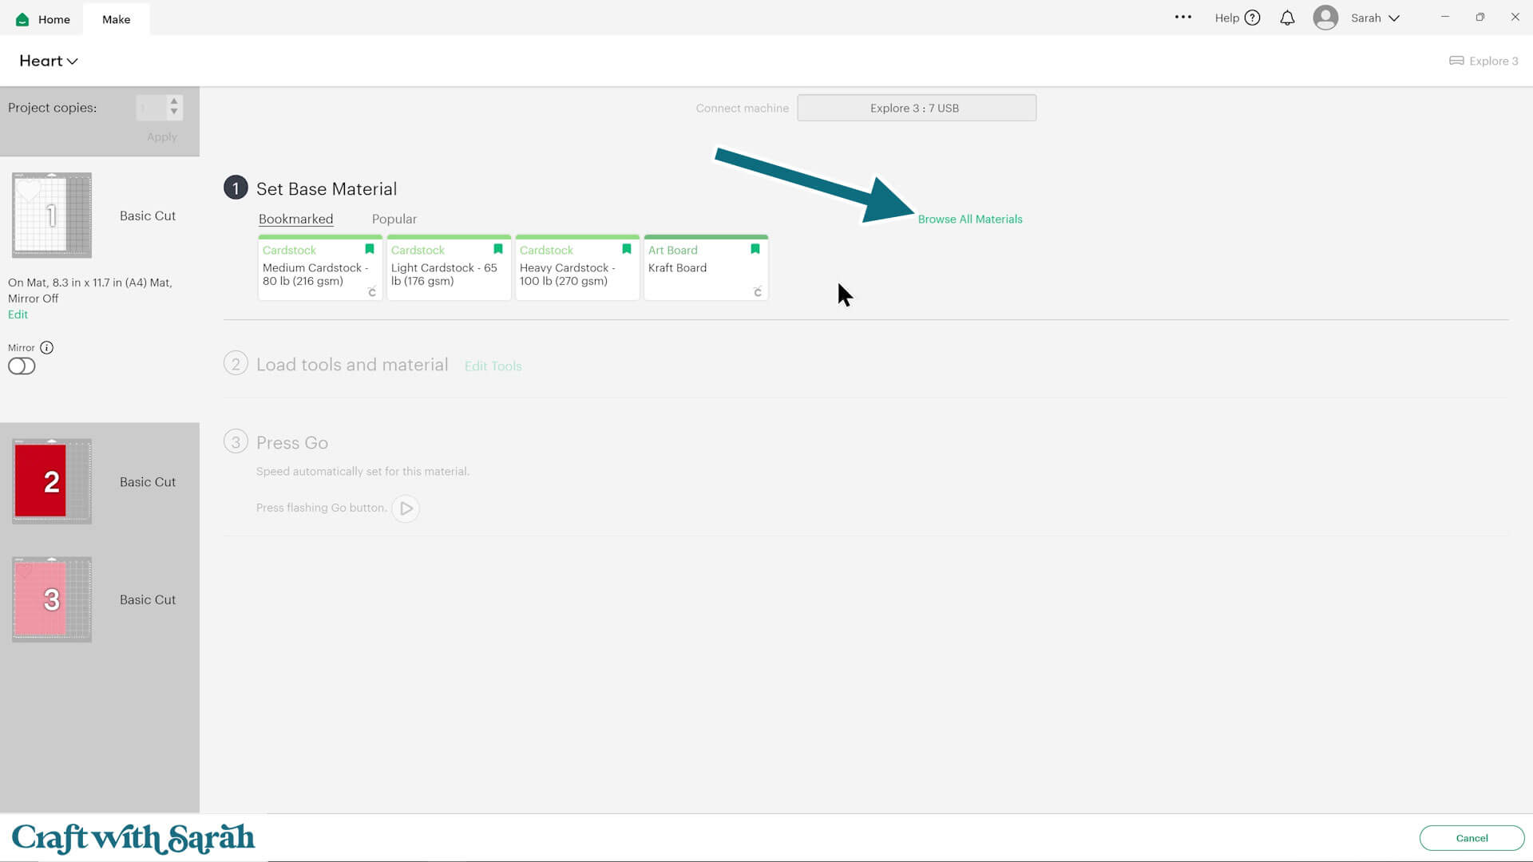Click the Browse All Materials link

969,219
